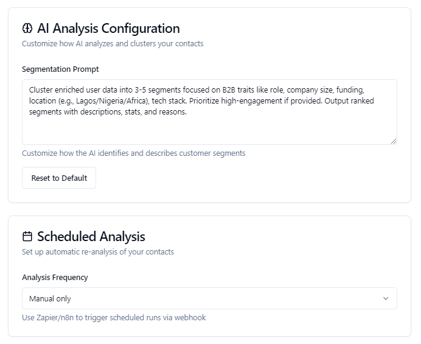Click the calendar icon beside Scheduled Analysis

tap(27, 237)
